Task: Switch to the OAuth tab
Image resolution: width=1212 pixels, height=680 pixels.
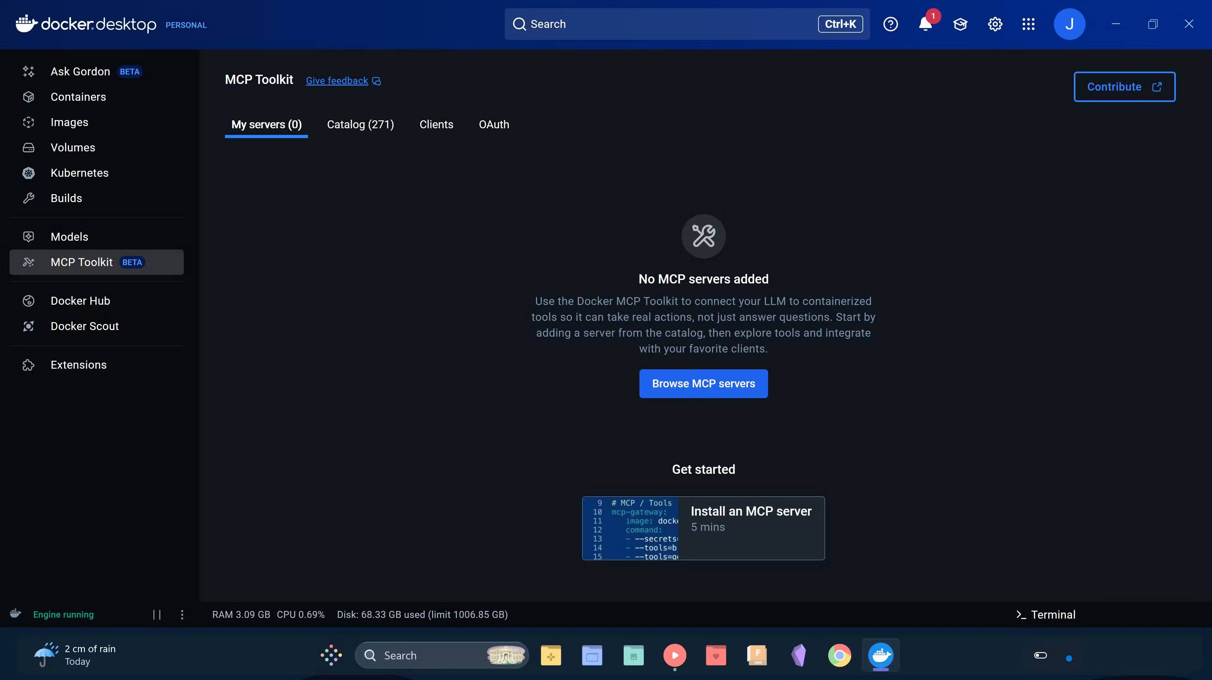Action: click(494, 124)
